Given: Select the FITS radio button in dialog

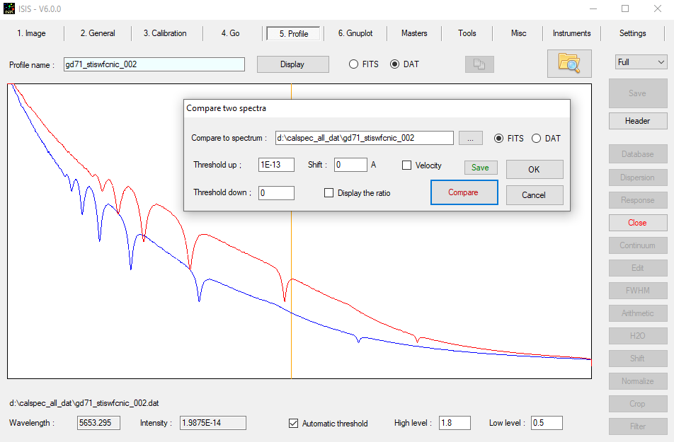Looking at the screenshot, I should pos(499,139).
